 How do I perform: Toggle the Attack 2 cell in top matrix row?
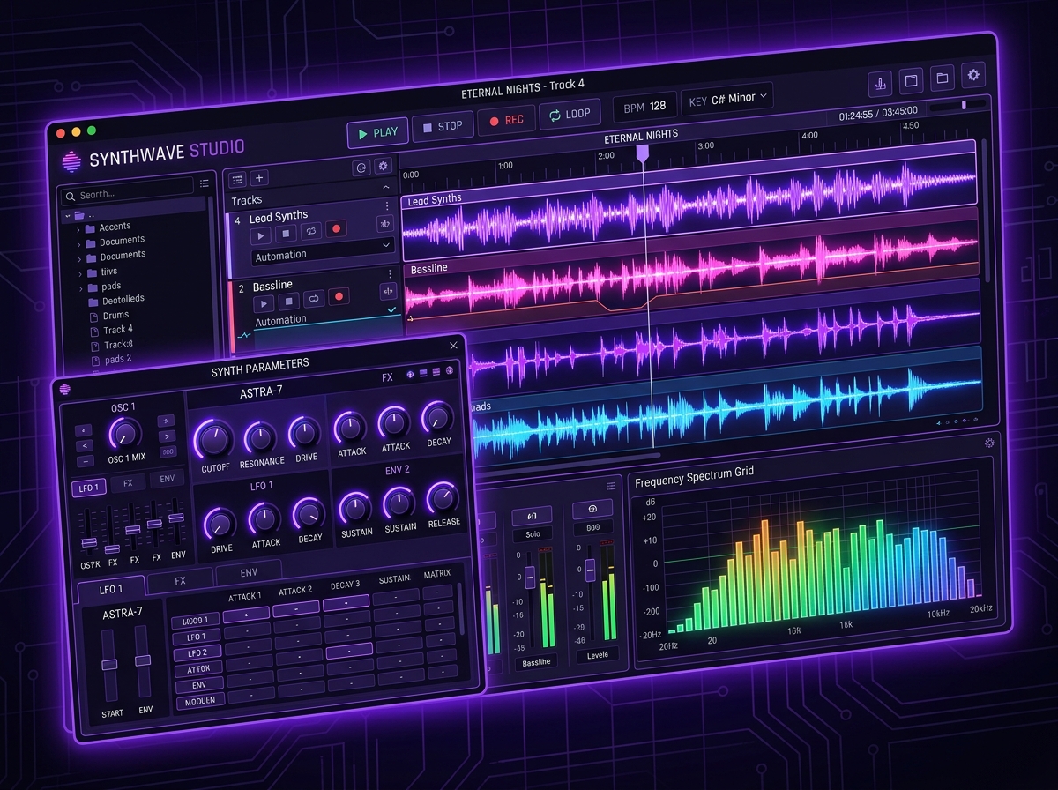[295, 608]
